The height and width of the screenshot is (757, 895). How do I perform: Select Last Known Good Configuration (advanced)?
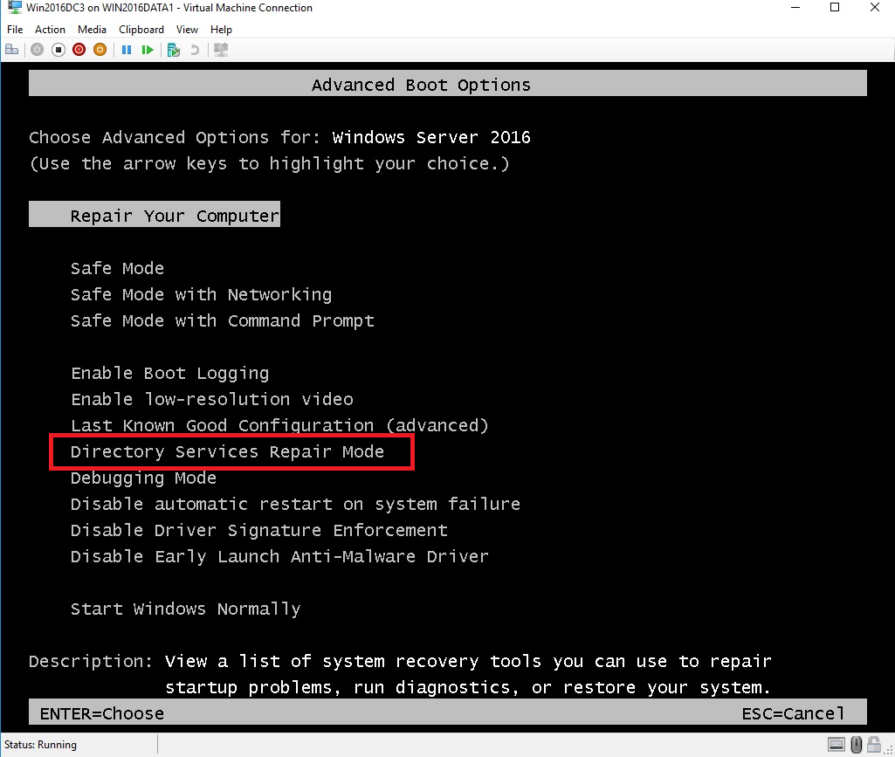279,425
